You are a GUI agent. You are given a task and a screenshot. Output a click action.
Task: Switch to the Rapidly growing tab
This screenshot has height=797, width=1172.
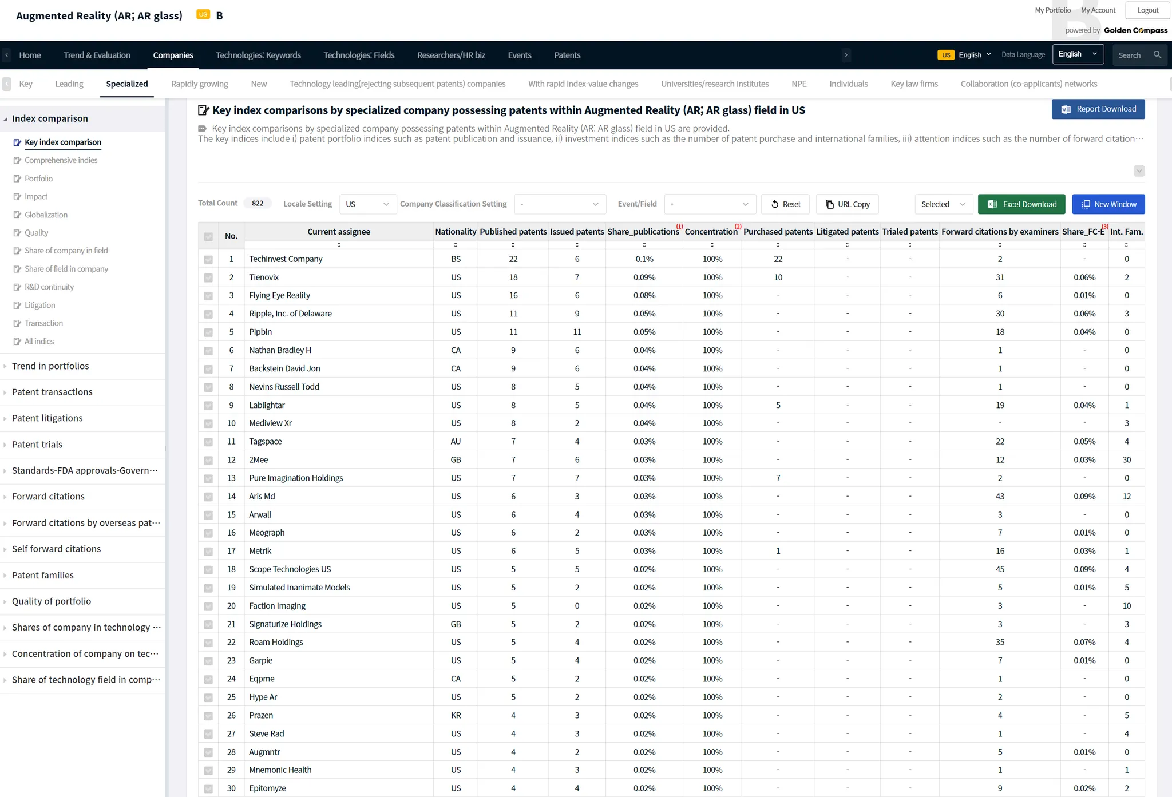[199, 84]
